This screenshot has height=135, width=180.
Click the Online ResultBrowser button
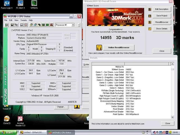pos(119,48)
